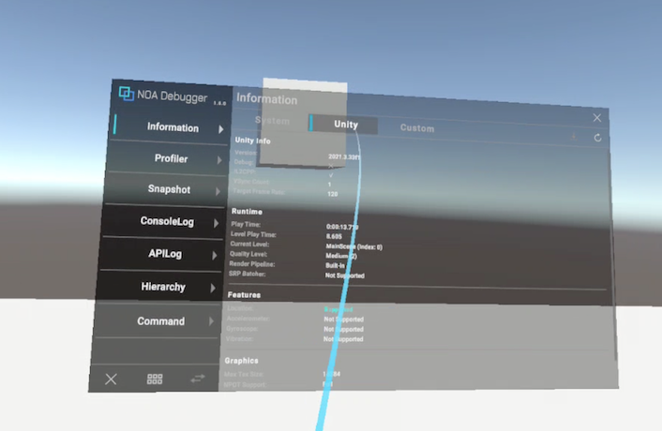This screenshot has height=431, width=662.
Task: Click the Quality Level label
Action: [248, 254]
